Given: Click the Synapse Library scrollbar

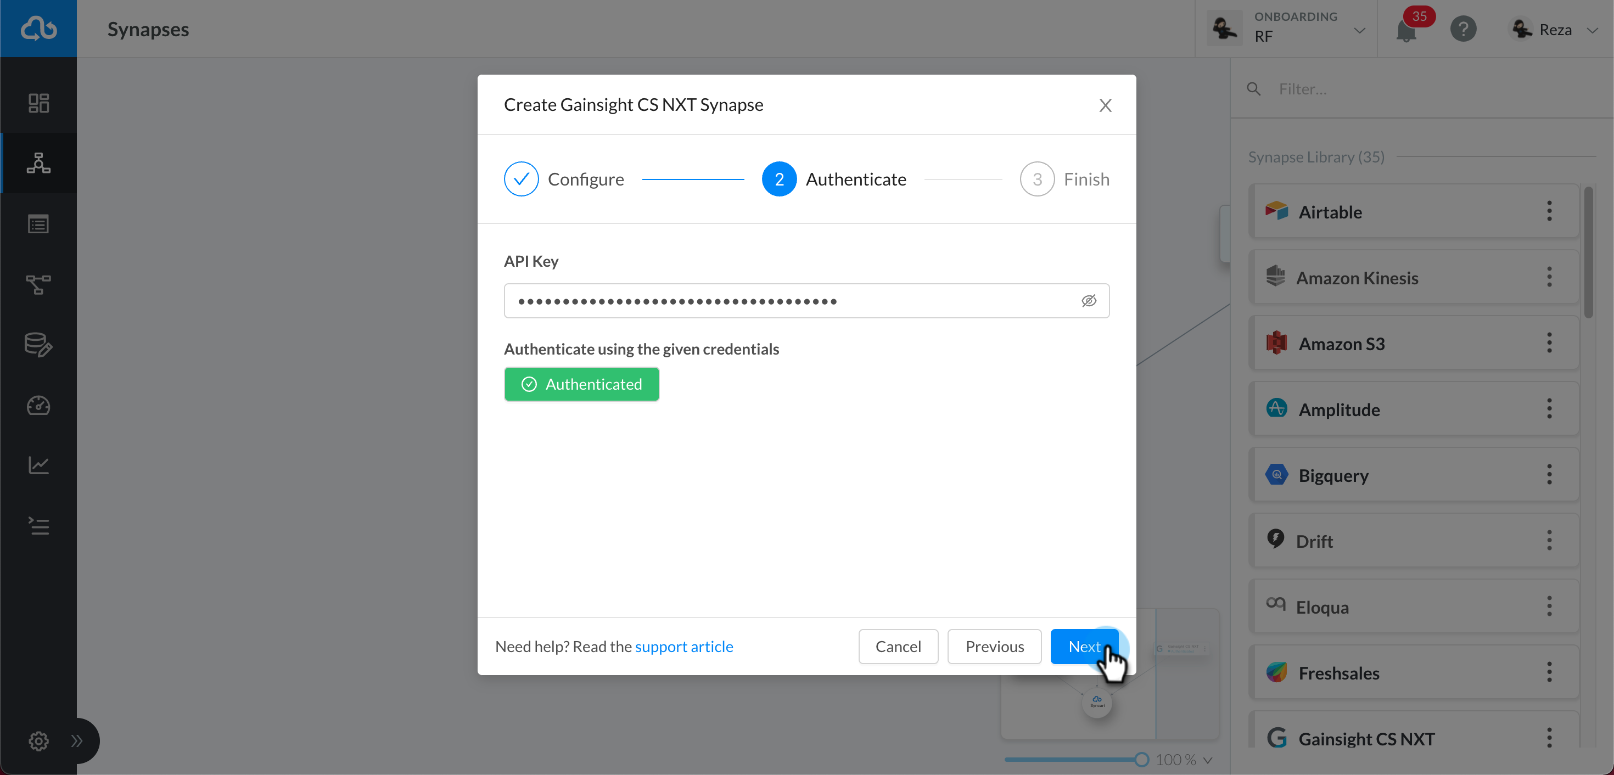Looking at the screenshot, I should point(1588,252).
